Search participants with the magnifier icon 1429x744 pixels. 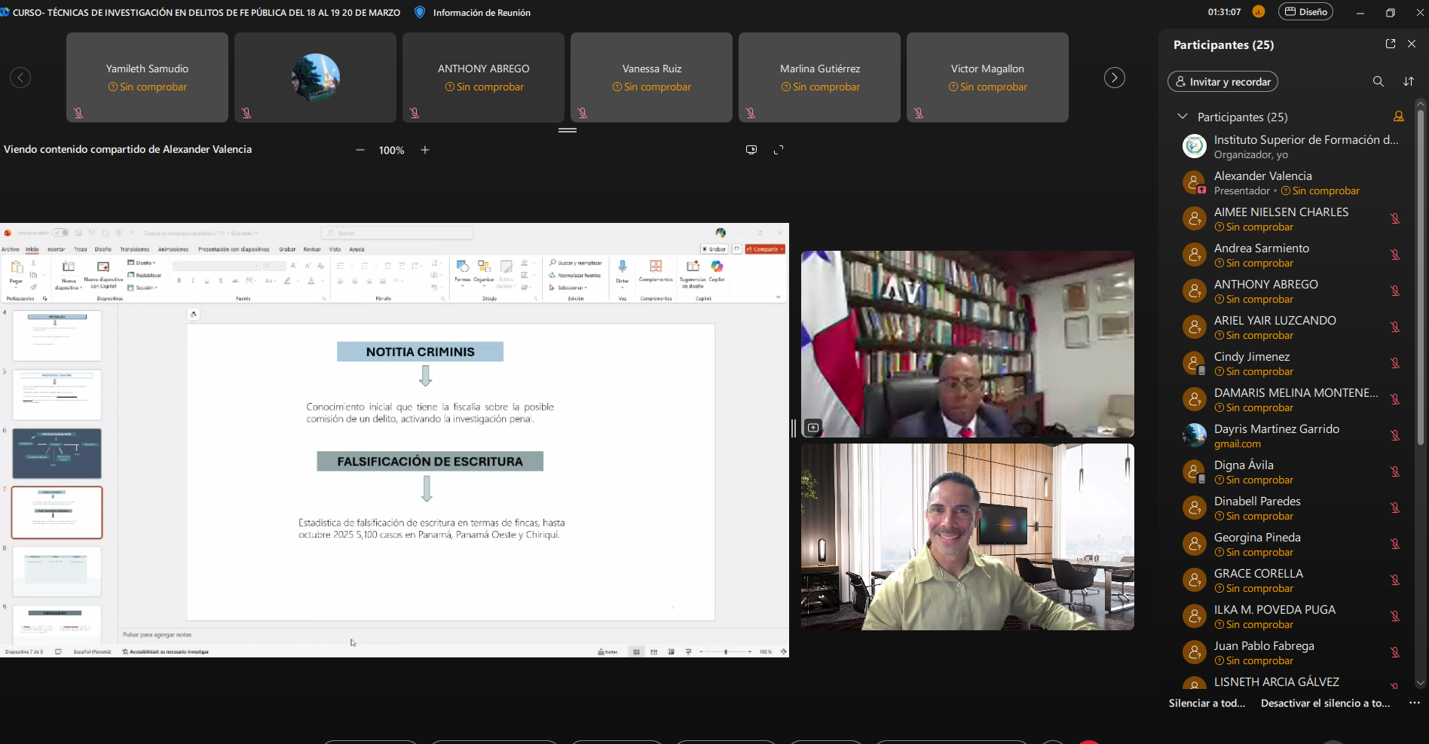[1378, 81]
